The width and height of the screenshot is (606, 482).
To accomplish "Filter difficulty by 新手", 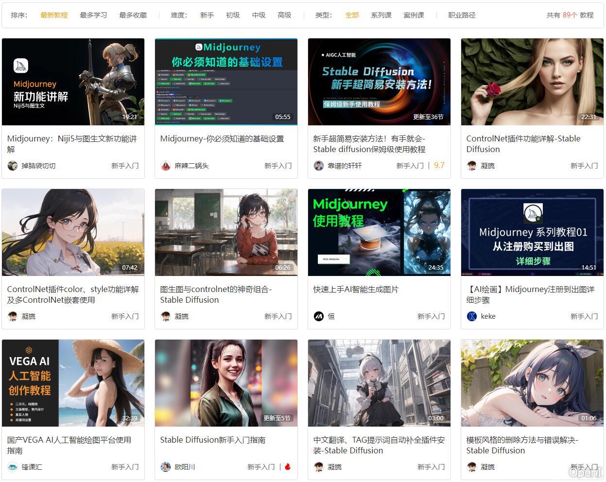I will [x=207, y=15].
